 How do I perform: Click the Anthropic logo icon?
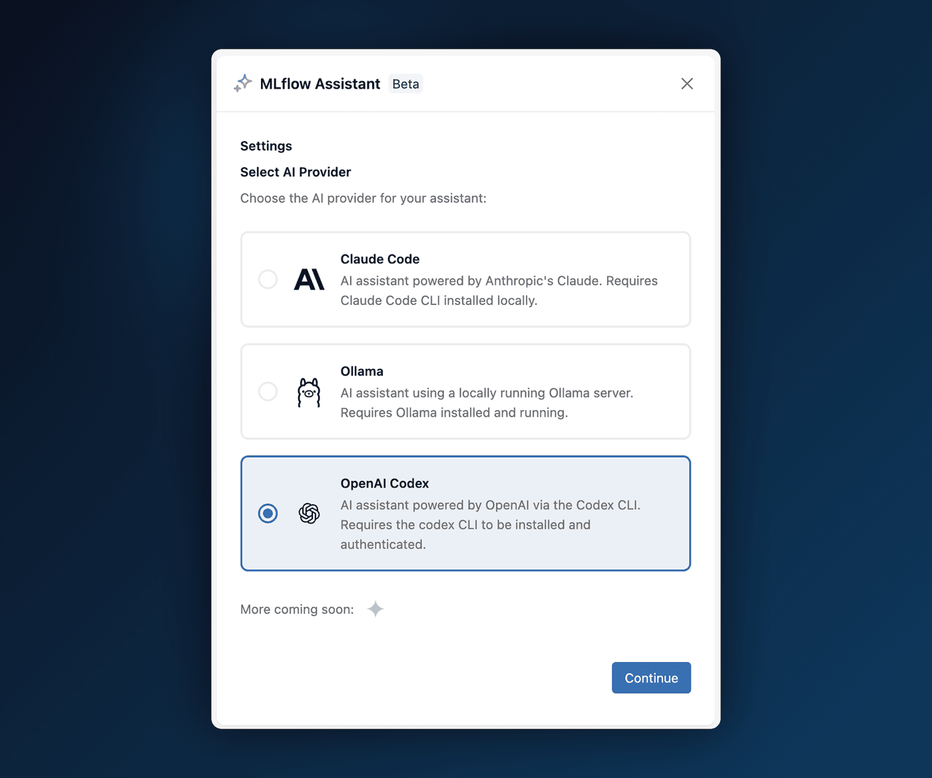[310, 280]
